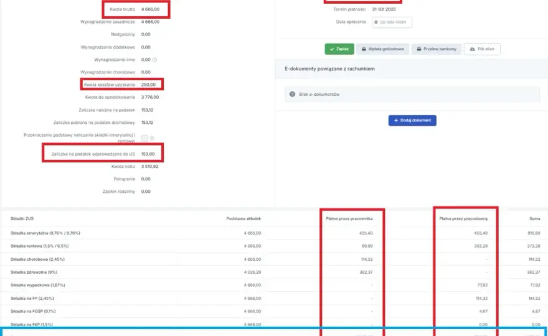Click zdrowotna contribution base 4 026,29

[x=252, y=272]
